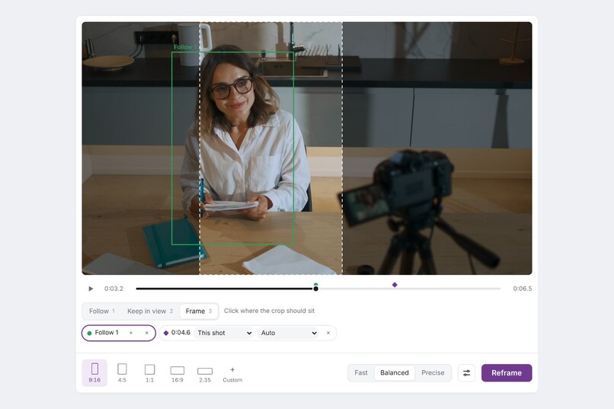The height and width of the screenshot is (409, 614).
Task: Switch to the Follow mode tab
Action: (102, 312)
